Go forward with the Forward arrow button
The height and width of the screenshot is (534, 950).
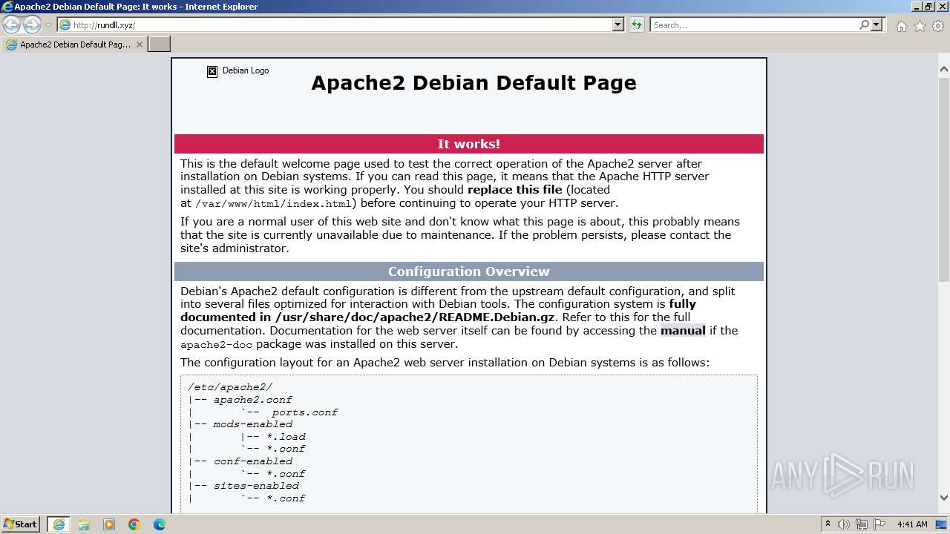(x=32, y=25)
